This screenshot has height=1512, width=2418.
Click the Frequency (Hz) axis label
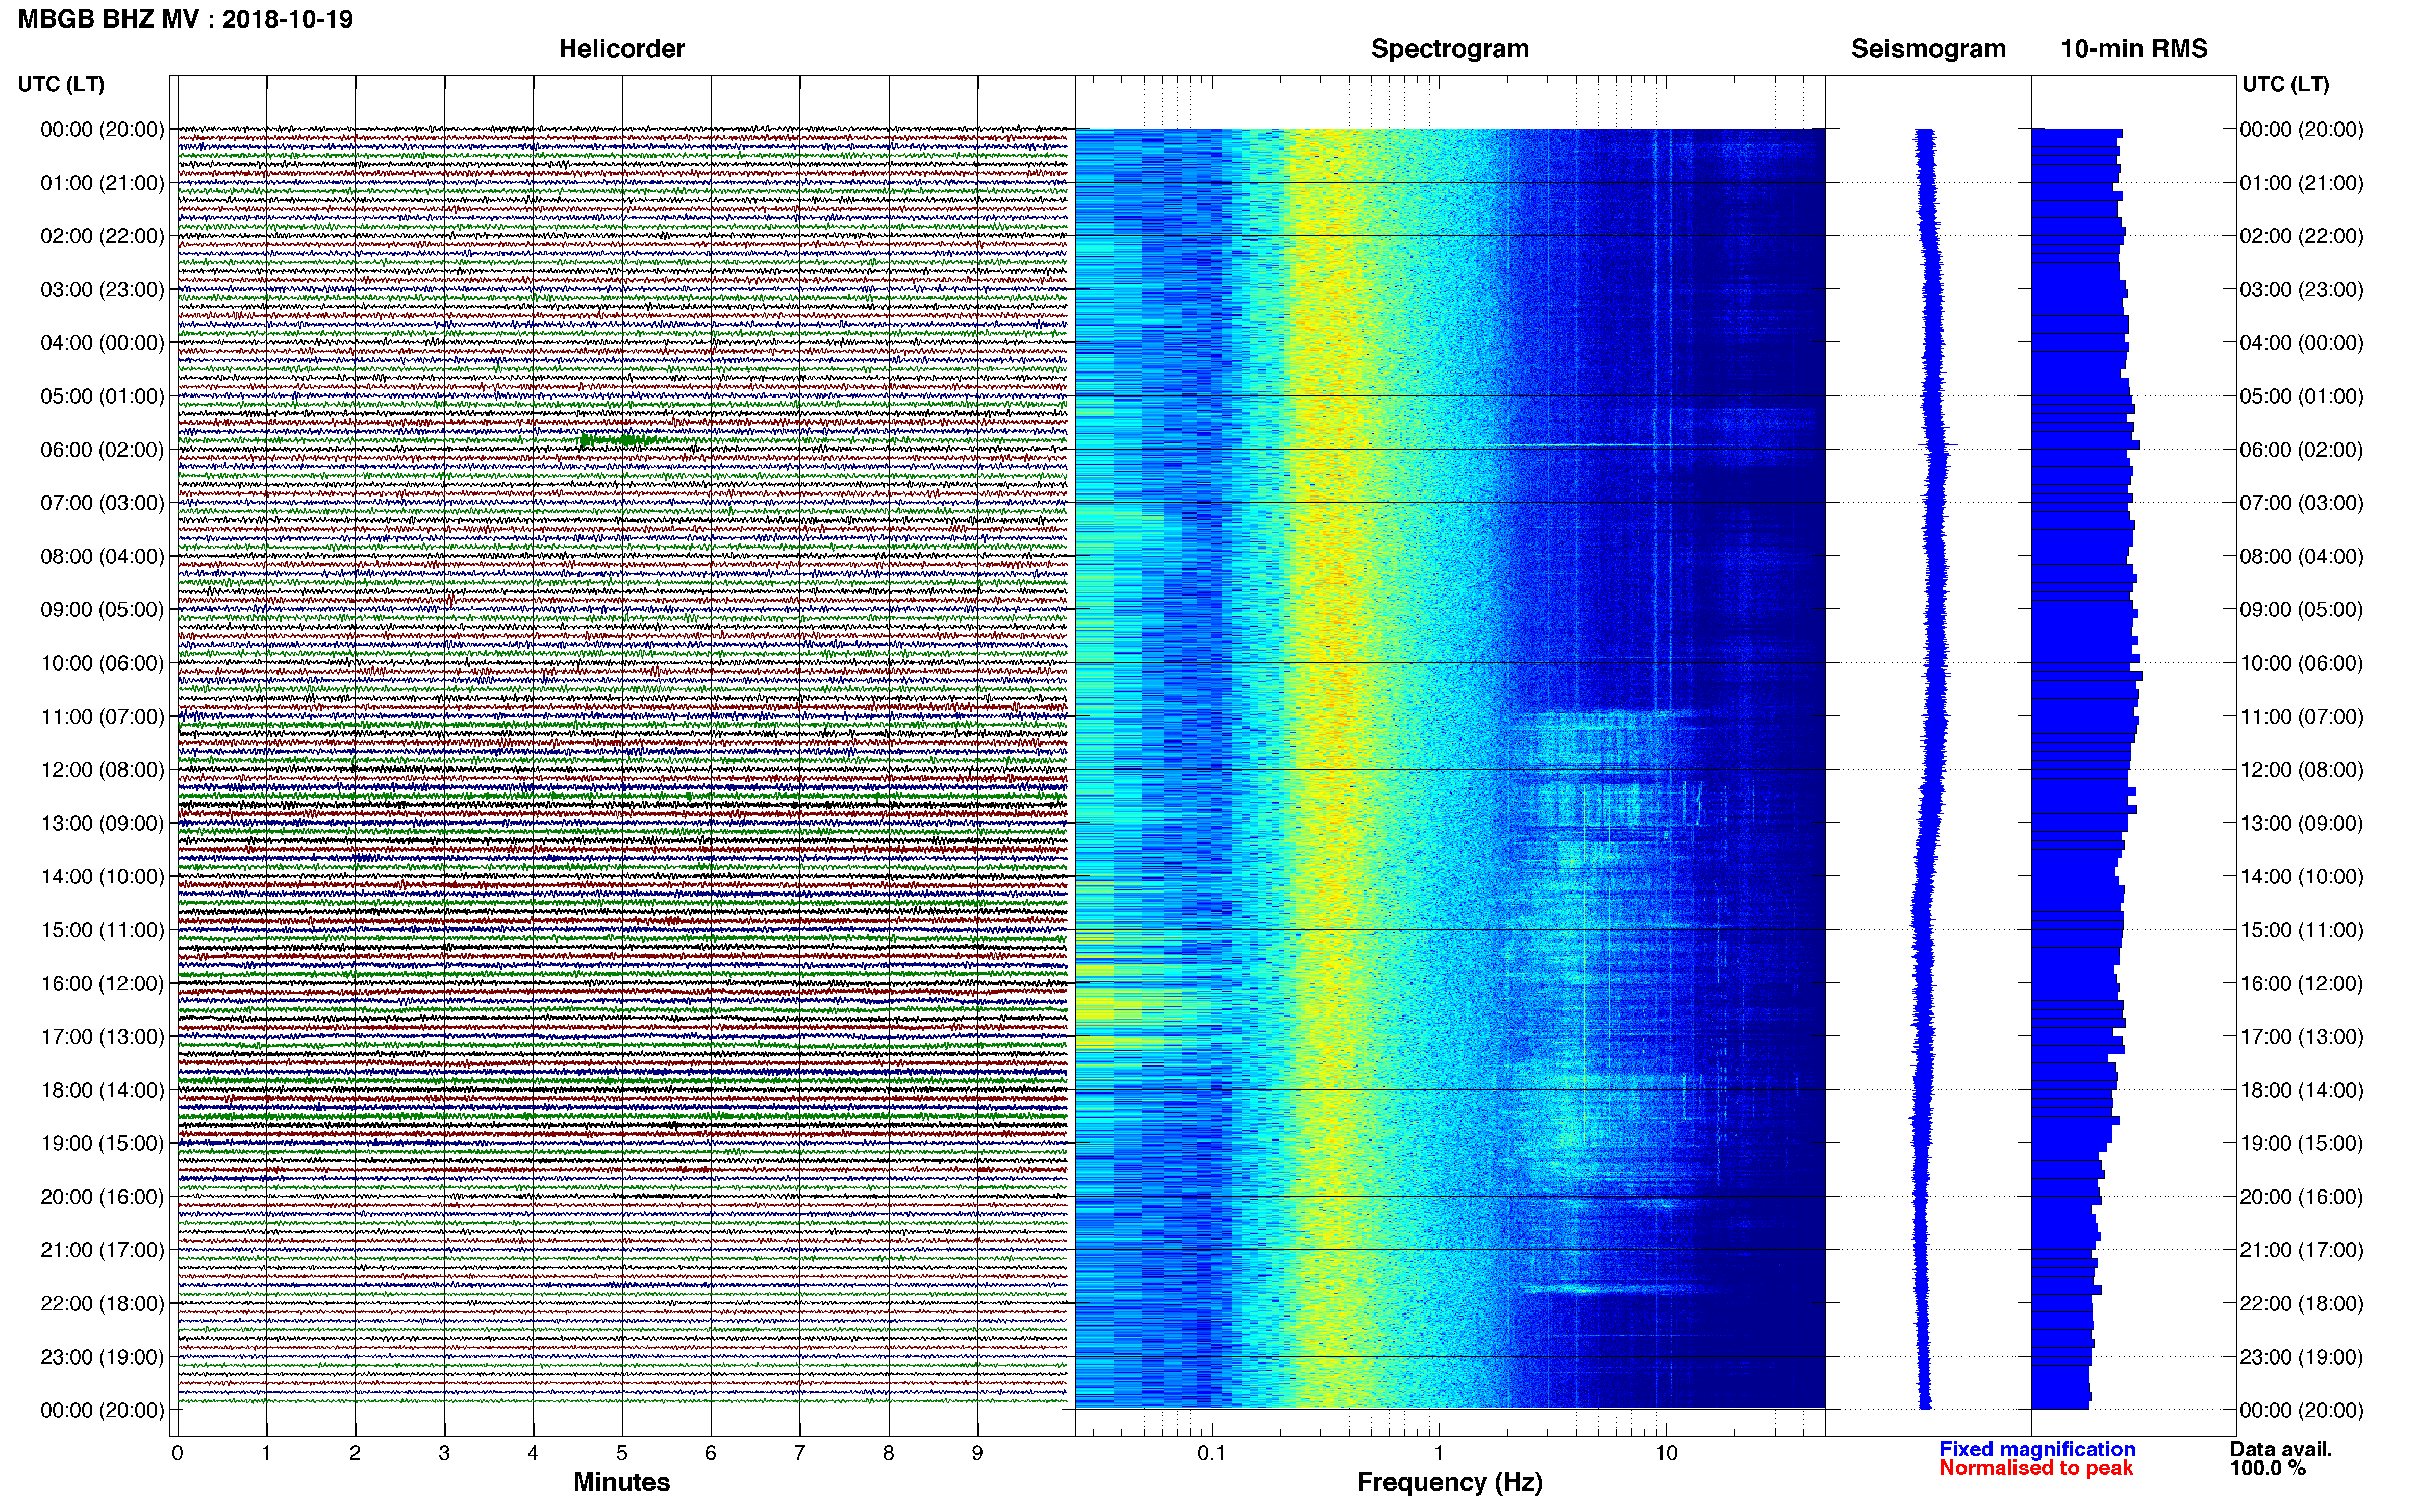click(x=1449, y=1482)
